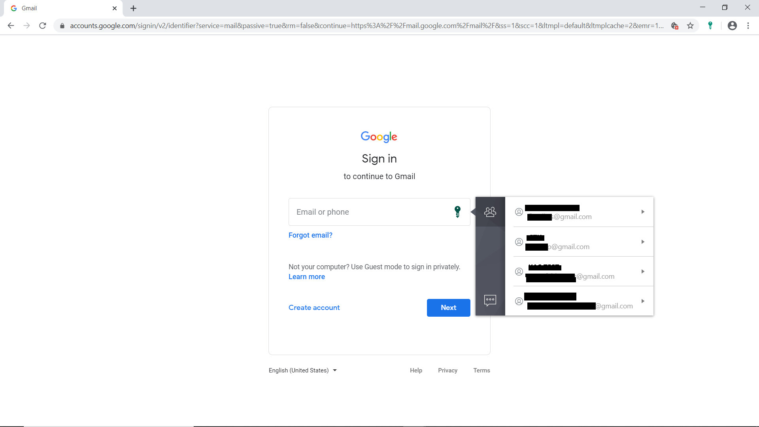Open the English (United States) language dropdown

tap(303, 370)
